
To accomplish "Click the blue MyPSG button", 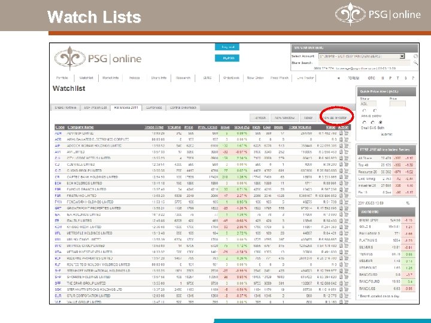I will coord(227,58).
